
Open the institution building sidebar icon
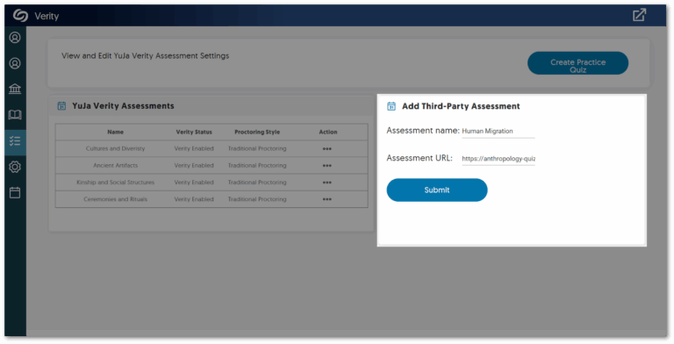click(15, 89)
